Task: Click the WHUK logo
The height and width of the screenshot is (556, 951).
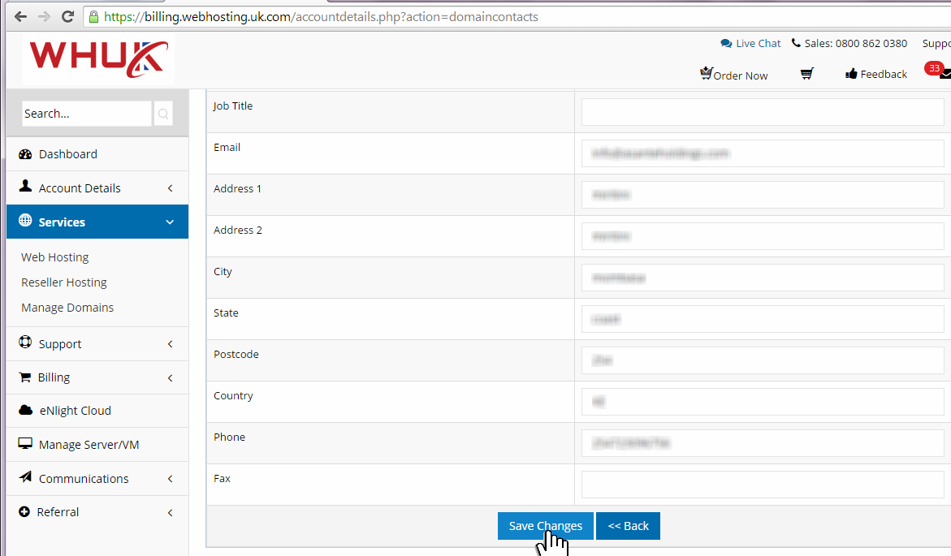Action: tap(98, 58)
